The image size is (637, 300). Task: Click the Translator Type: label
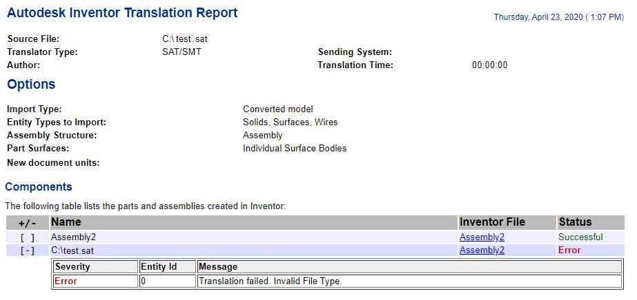[42, 52]
